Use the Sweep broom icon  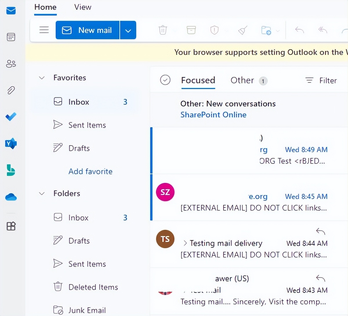click(242, 30)
